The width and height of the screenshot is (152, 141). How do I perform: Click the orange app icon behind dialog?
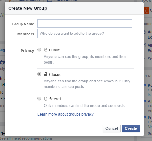pos(146,10)
